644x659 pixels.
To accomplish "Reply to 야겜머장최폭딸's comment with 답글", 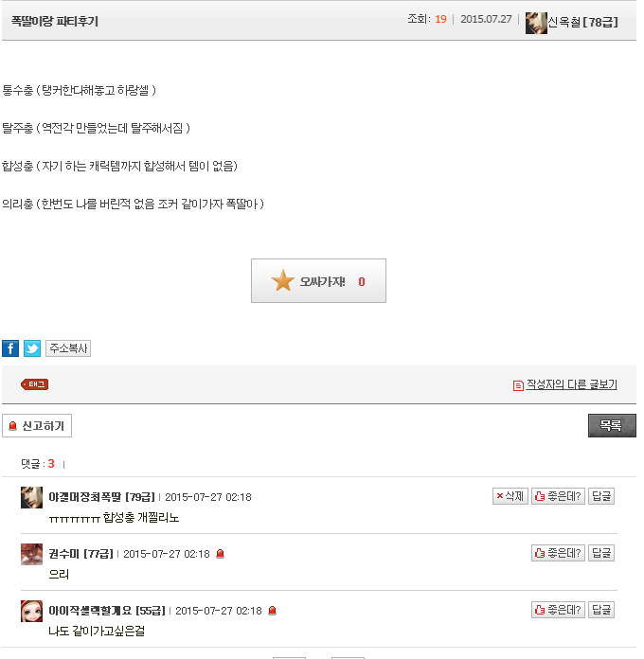I will pos(601,496).
